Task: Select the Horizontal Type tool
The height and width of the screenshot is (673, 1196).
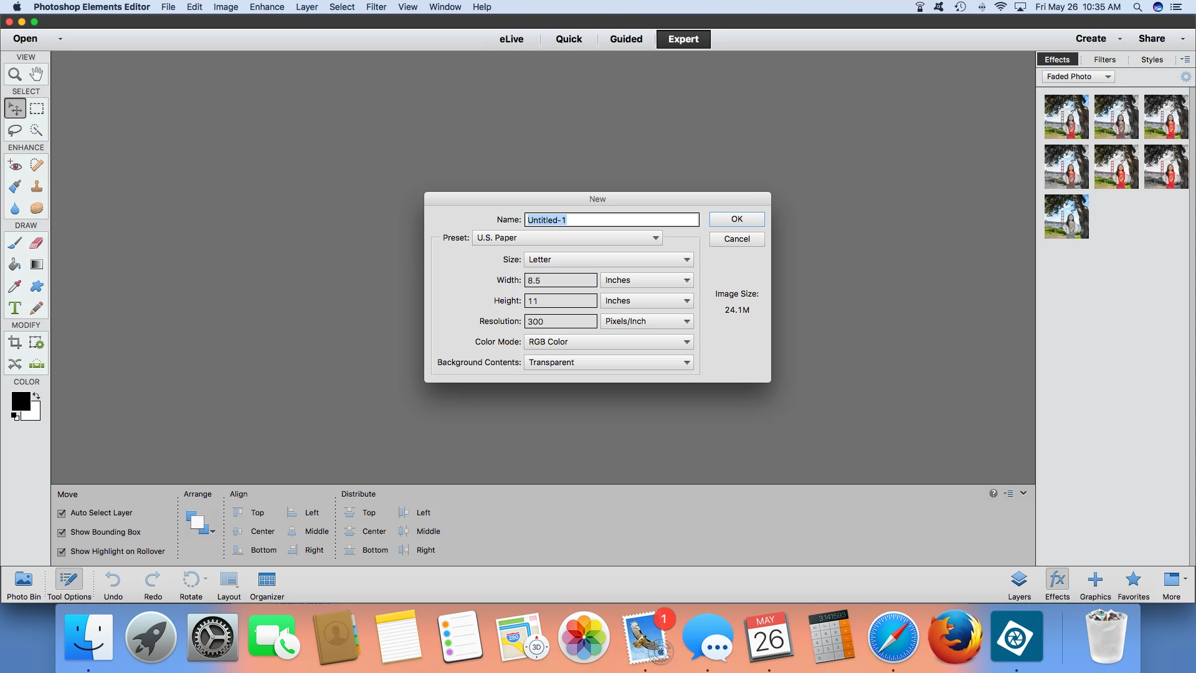Action: pyautogui.click(x=15, y=308)
